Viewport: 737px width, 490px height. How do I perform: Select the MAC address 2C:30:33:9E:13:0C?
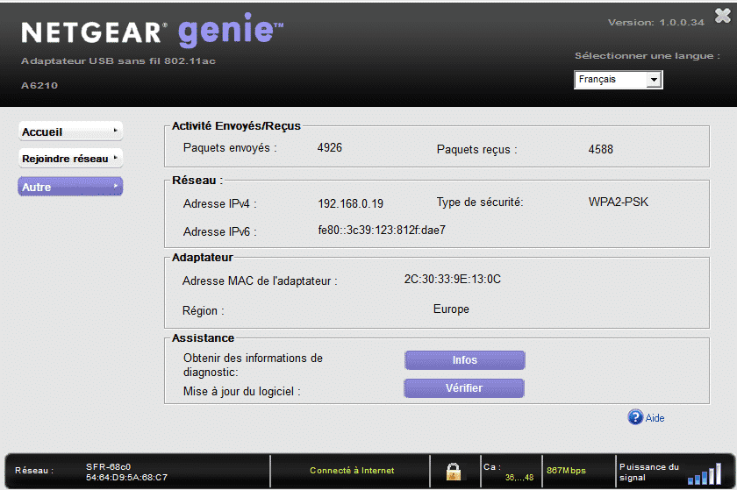452,279
